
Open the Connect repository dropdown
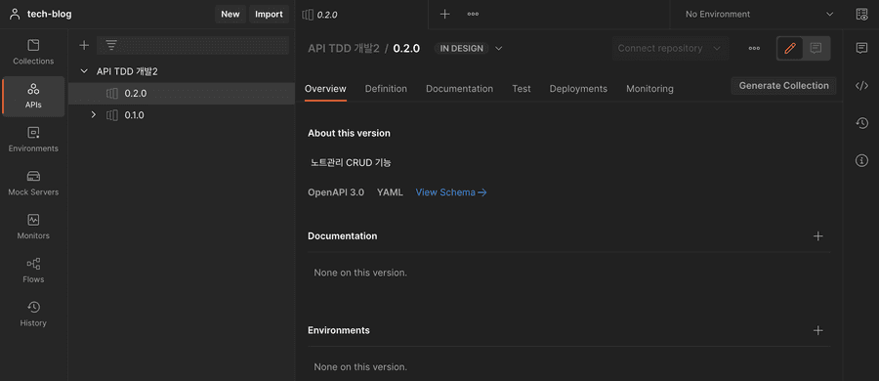(670, 48)
